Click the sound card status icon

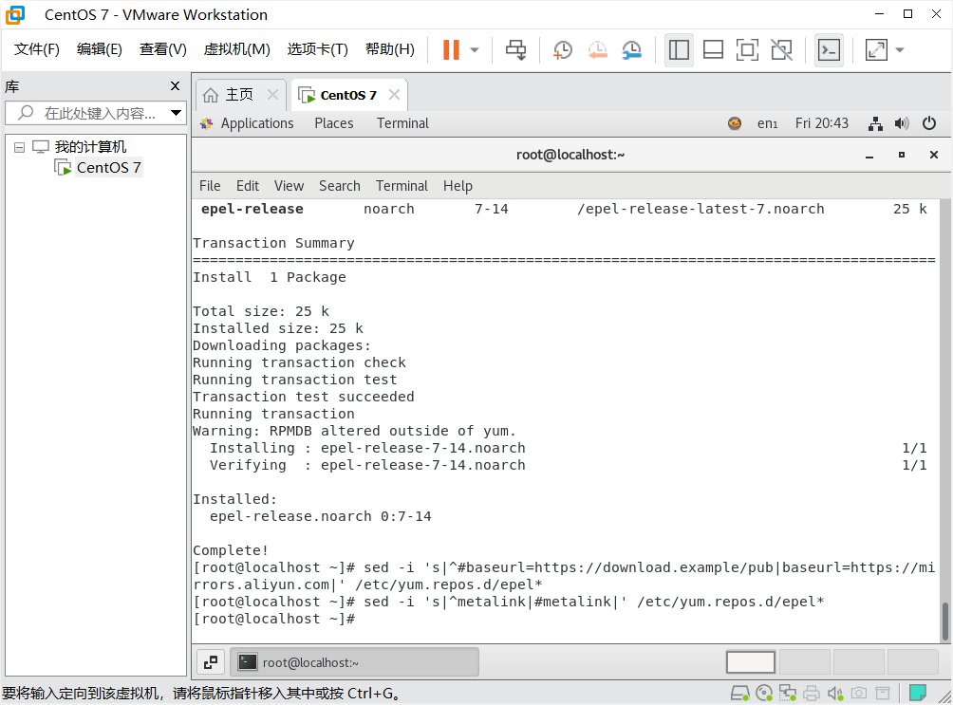835,693
